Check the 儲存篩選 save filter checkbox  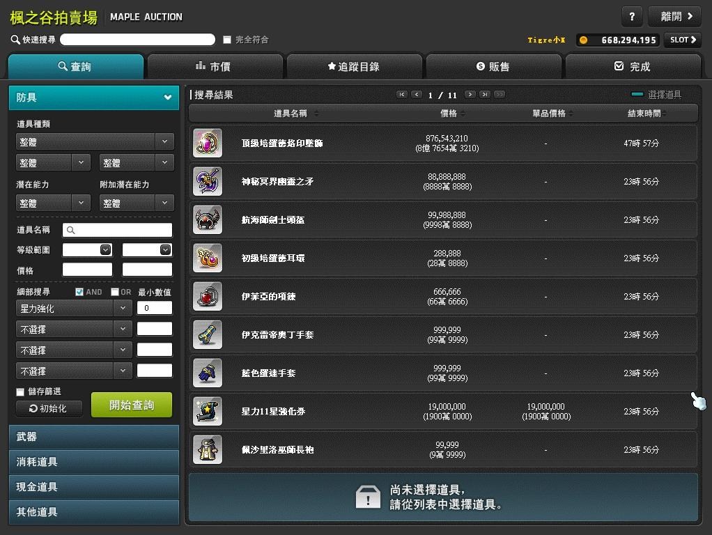[20, 391]
